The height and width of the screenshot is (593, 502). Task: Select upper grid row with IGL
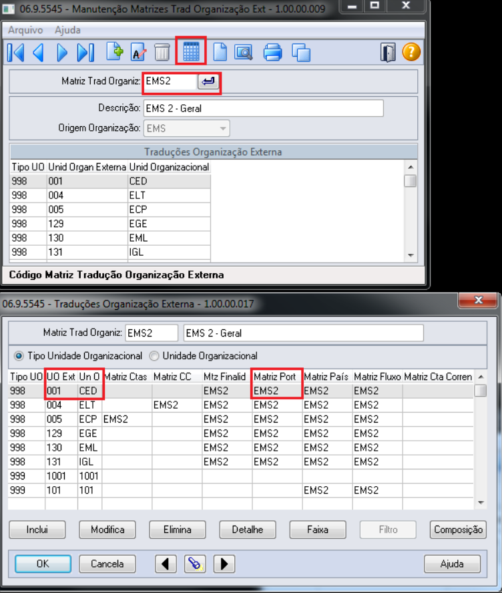110,252
